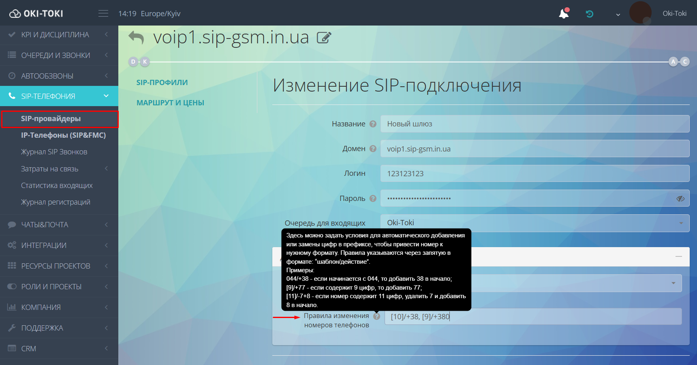Click the A marker on the progress line
The image size is (697, 365).
(x=673, y=61)
